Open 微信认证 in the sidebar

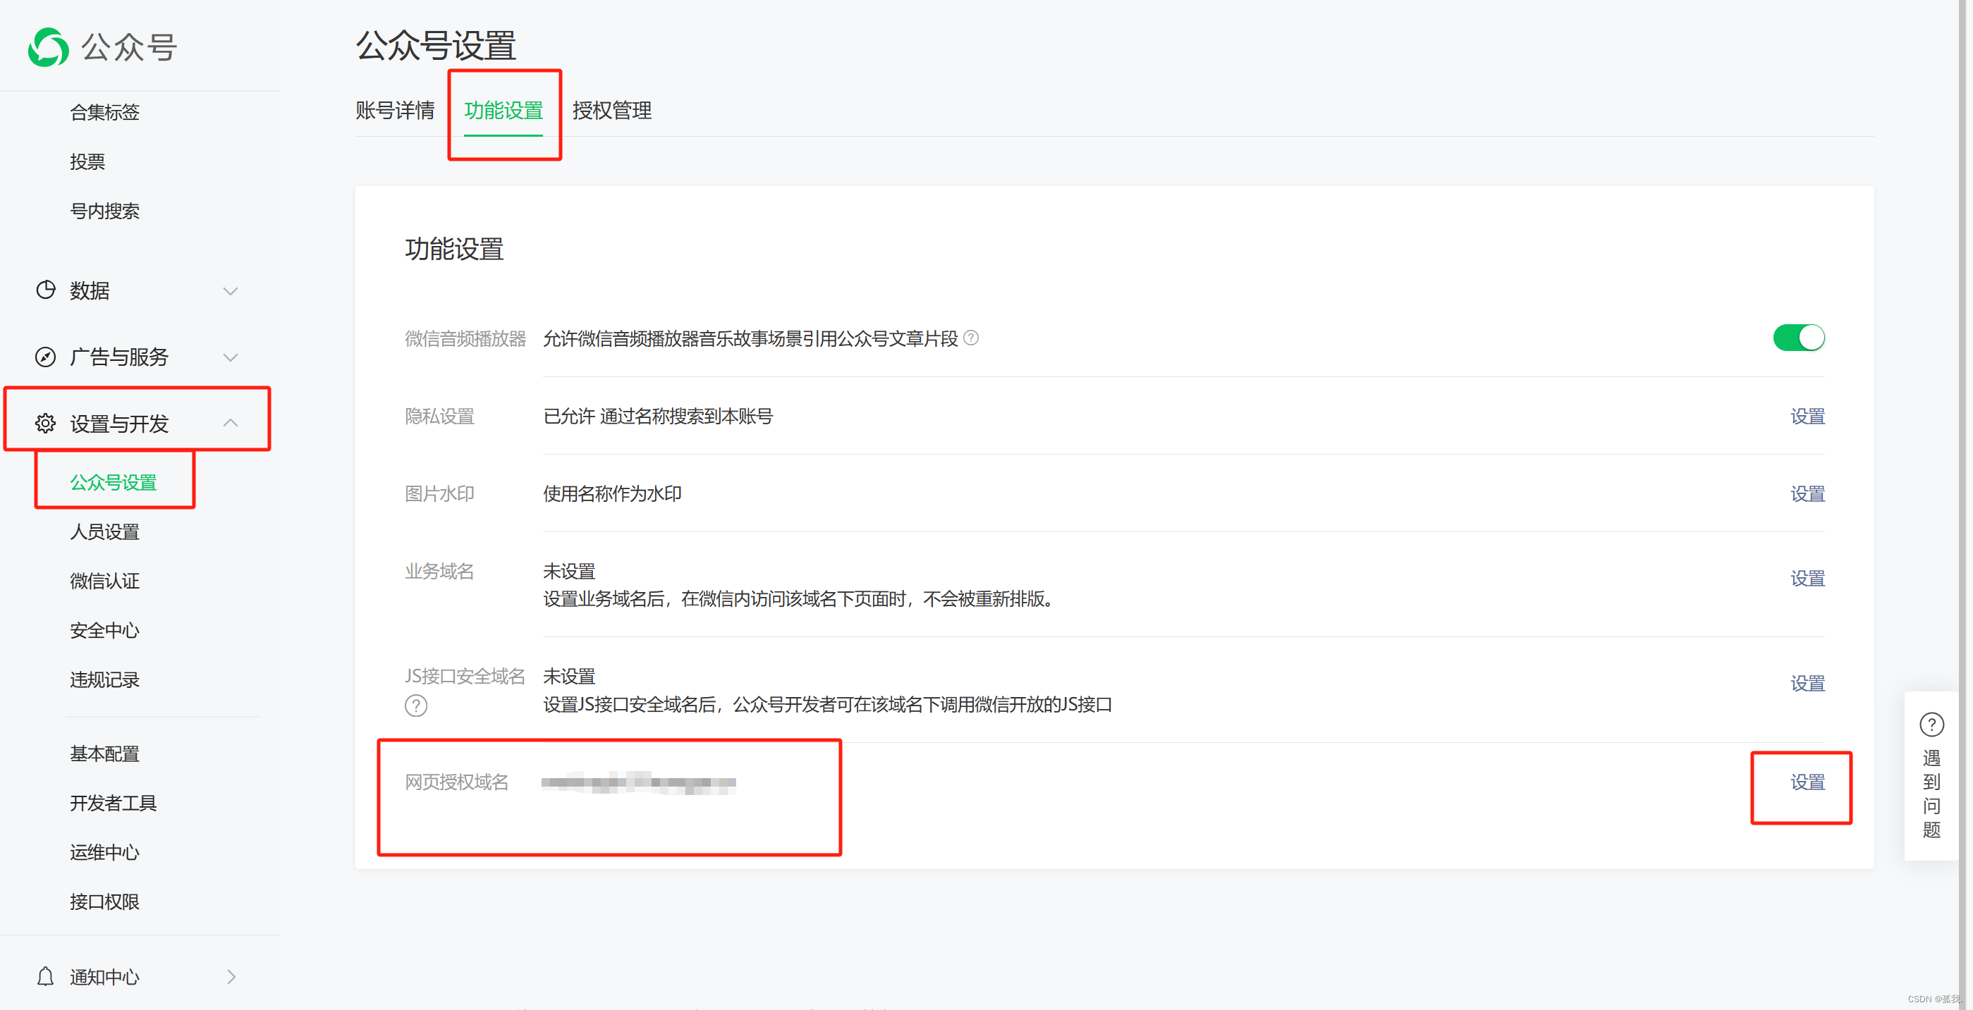pyautogui.click(x=105, y=581)
